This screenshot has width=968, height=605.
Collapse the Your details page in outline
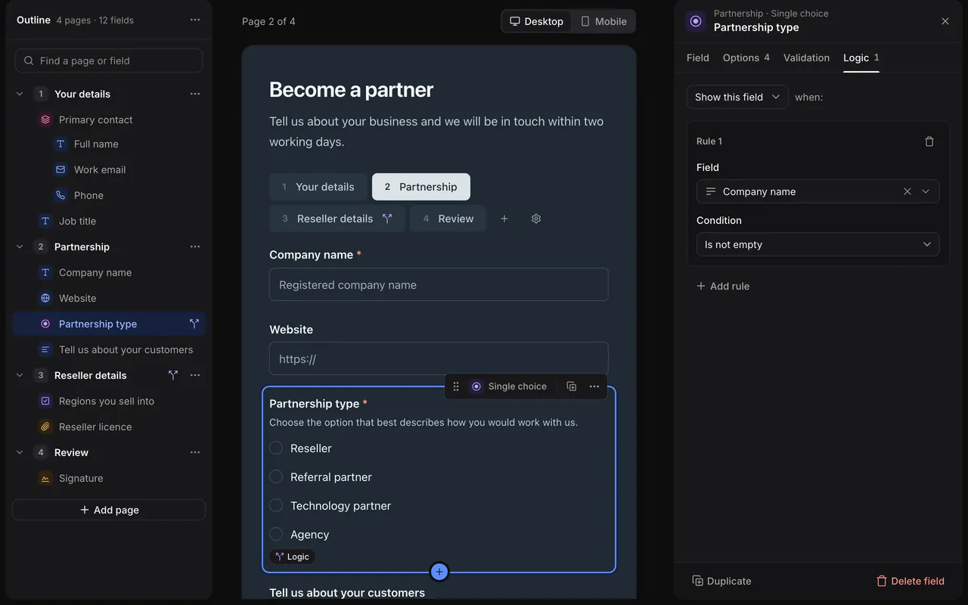(20, 94)
